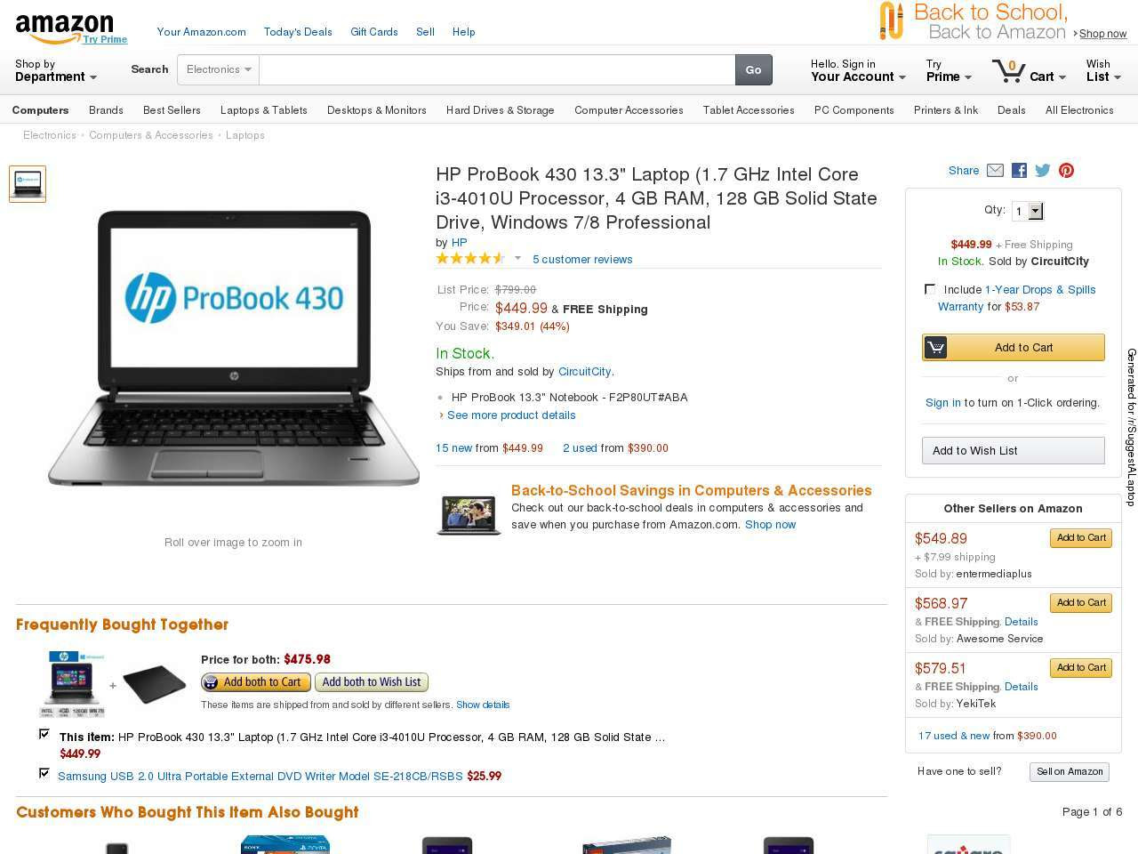Select the laptop thumbnail image
This screenshot has width=1138, height=854.
point(28,184)
